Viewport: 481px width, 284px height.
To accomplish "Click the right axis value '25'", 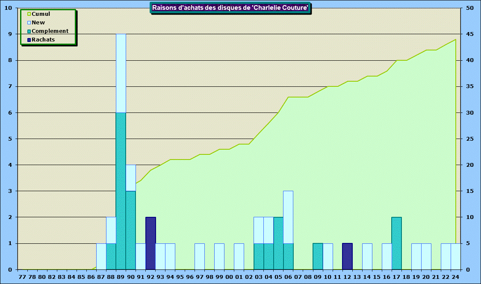I will [x=470, y=139].
